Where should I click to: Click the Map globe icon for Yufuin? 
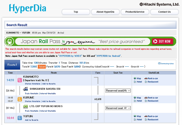pyautogui.click(x=135, y=116)
